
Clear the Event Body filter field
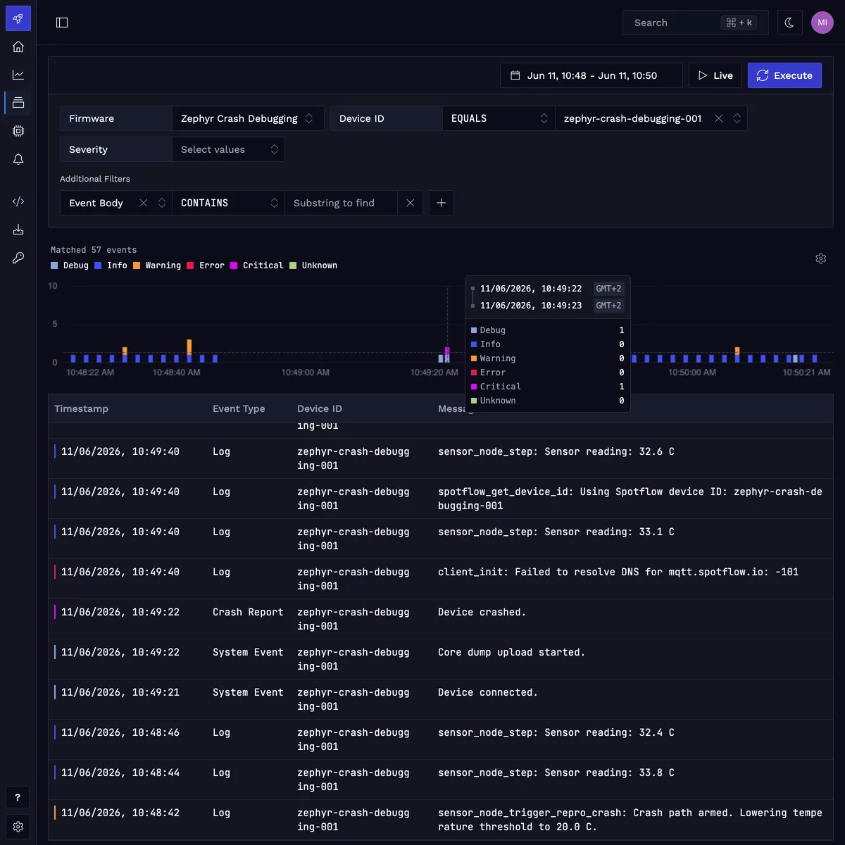pos(143,203)
